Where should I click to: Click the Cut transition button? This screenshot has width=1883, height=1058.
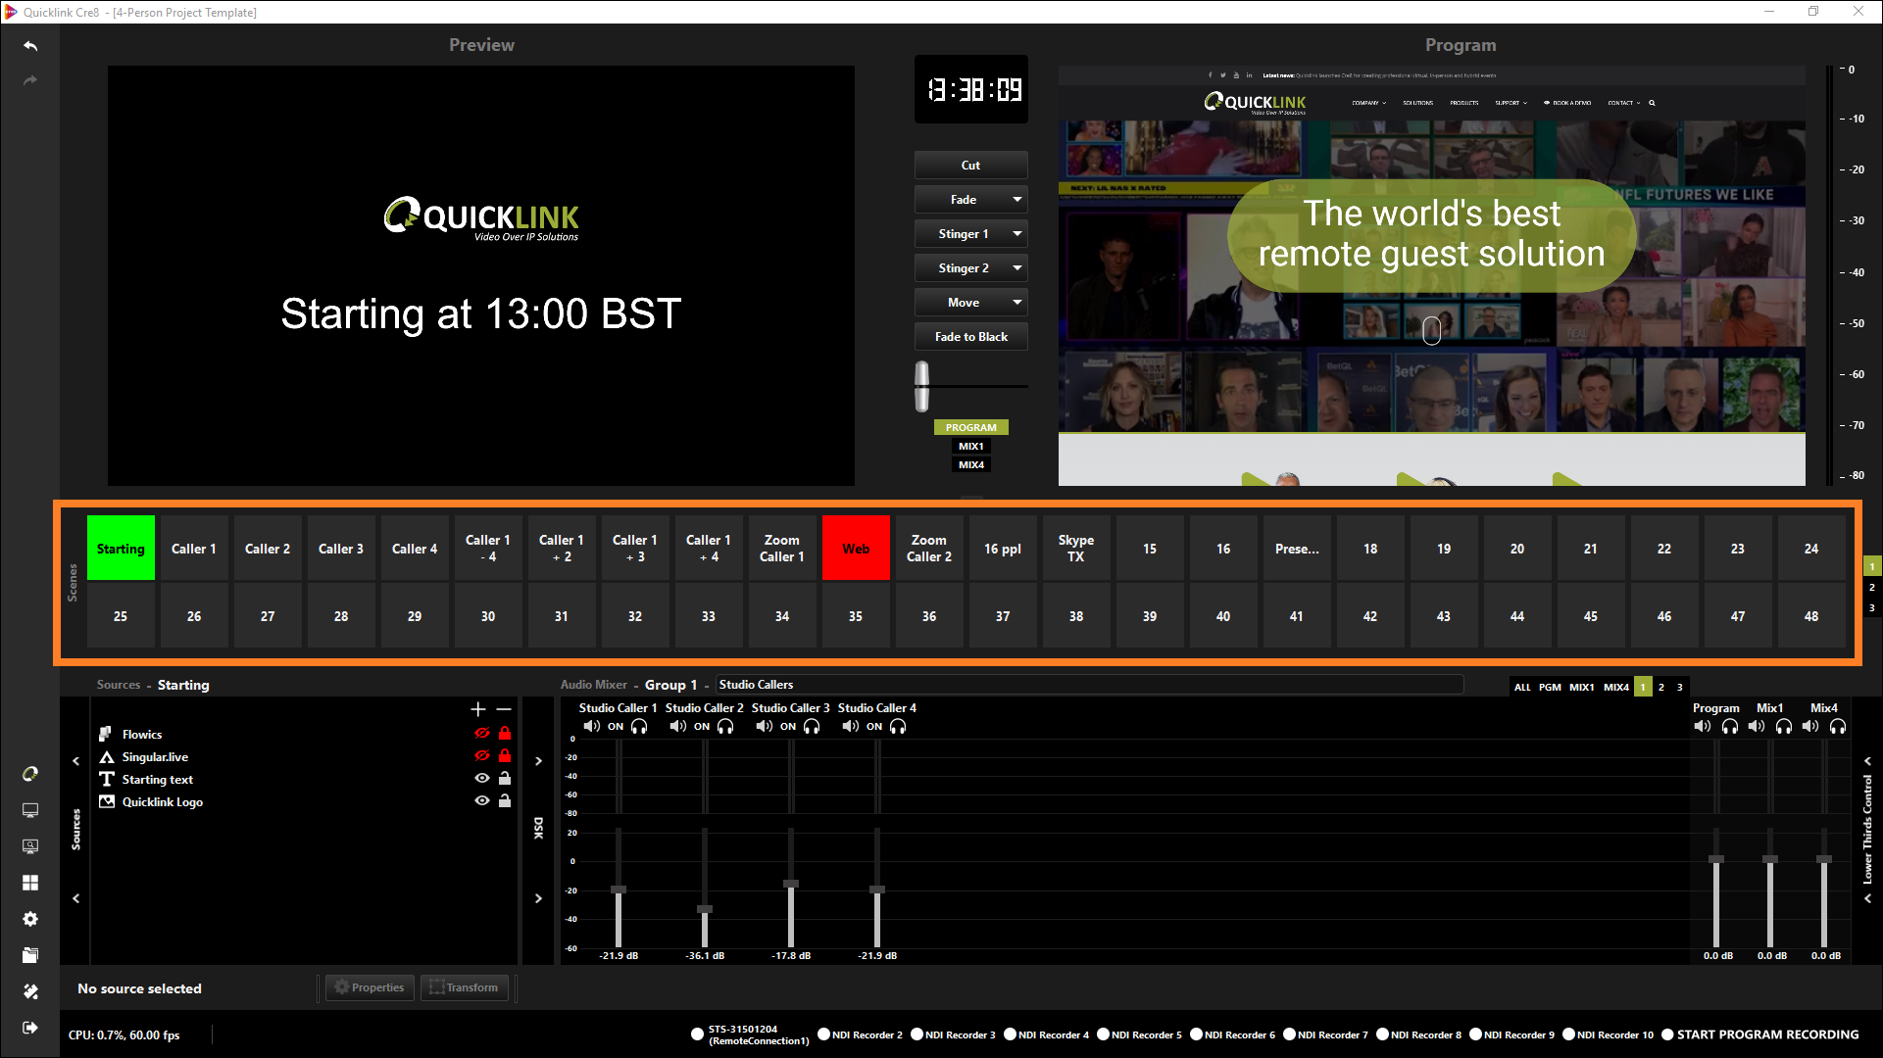pos(970,166)
